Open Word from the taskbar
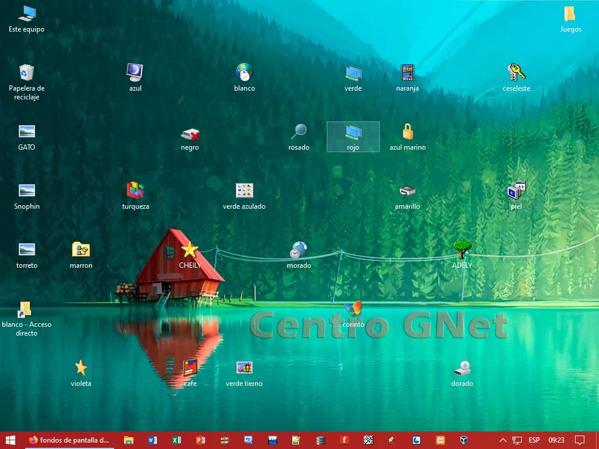 click(153, 440)
